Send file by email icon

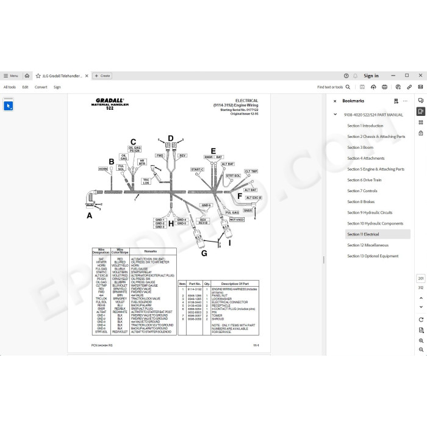click(x=420, y=87)
